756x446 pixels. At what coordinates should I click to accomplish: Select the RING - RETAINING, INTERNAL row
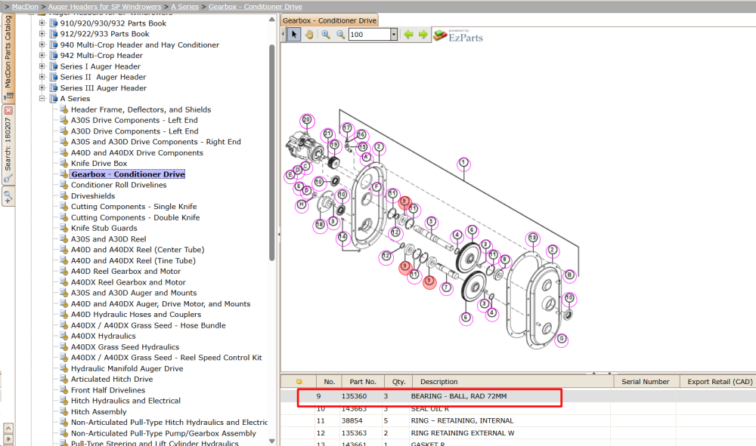click(x=519, y=420)
